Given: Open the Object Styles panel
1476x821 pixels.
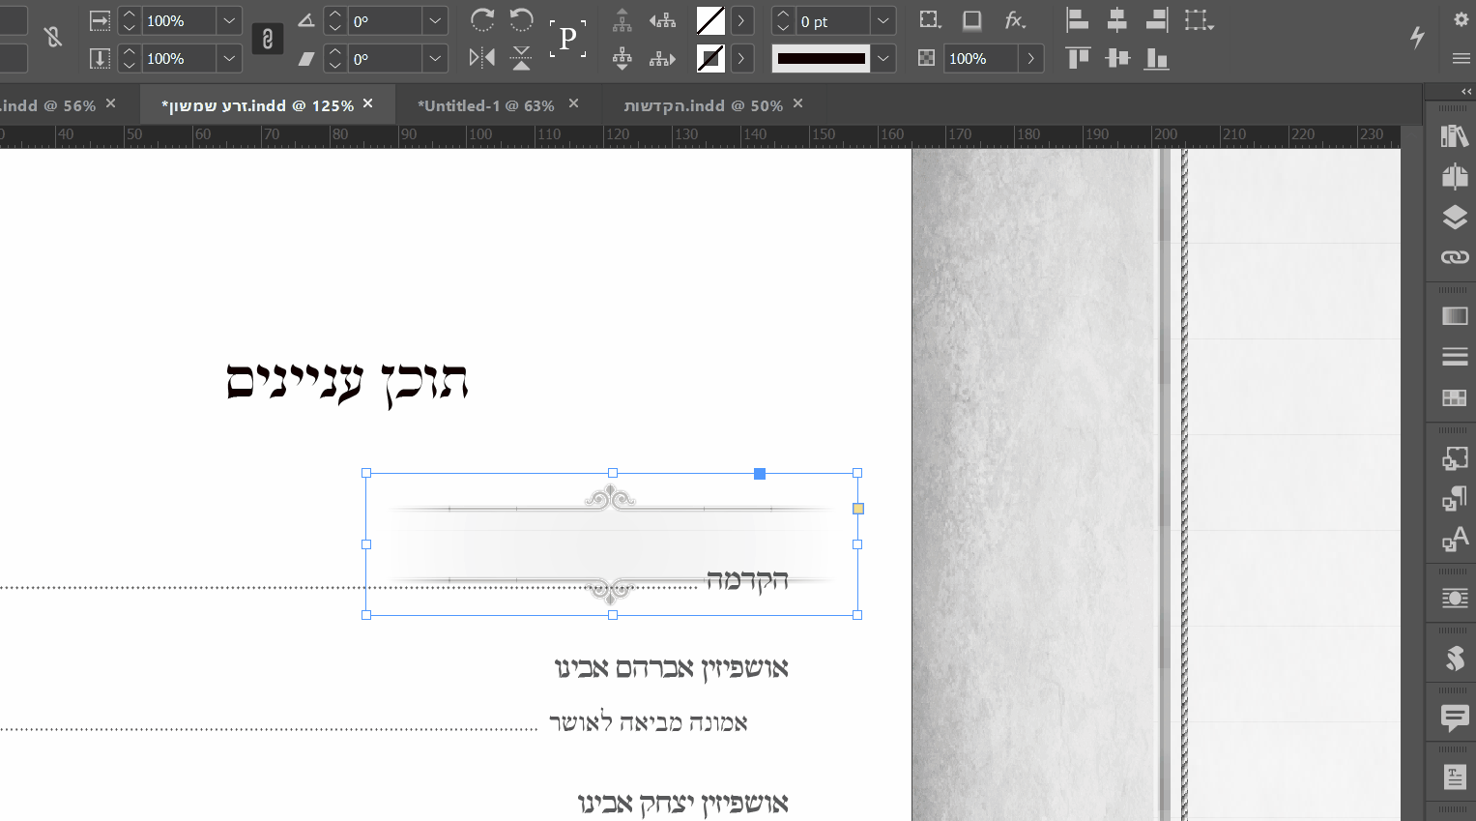Looking at the screenshot, I should pos(1454,458).
